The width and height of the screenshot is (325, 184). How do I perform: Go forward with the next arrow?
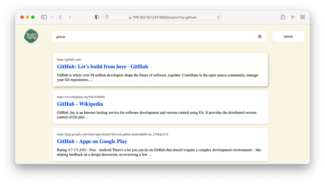pyautogui.click(x=70, y=17)
